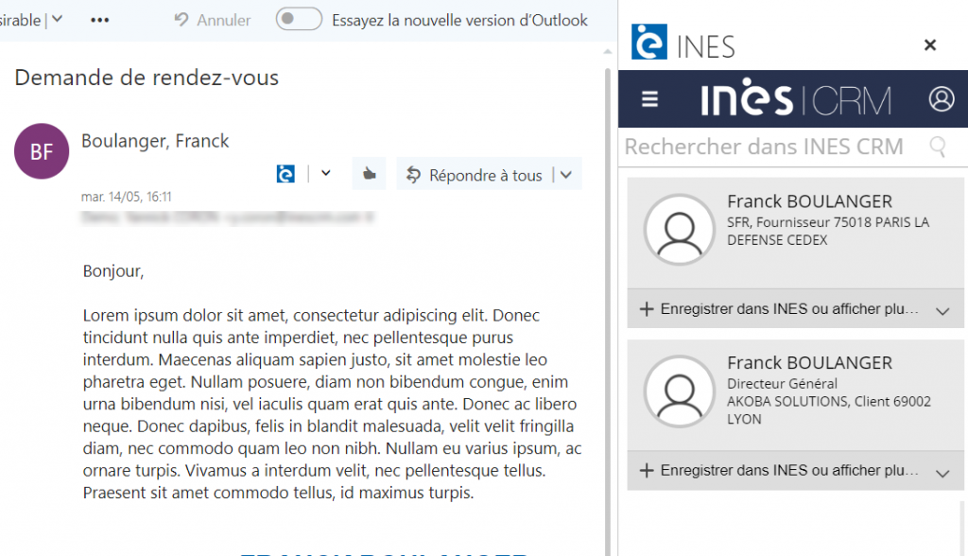
Task: Click the BF sender avatar circle
Action: (x=41, y=151)
